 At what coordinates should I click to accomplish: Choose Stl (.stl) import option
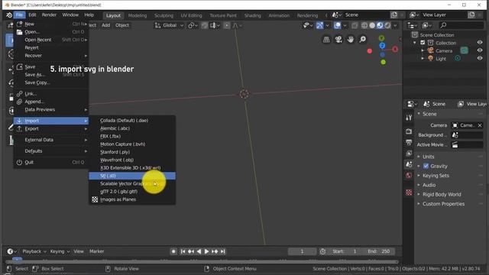[132, 176]
